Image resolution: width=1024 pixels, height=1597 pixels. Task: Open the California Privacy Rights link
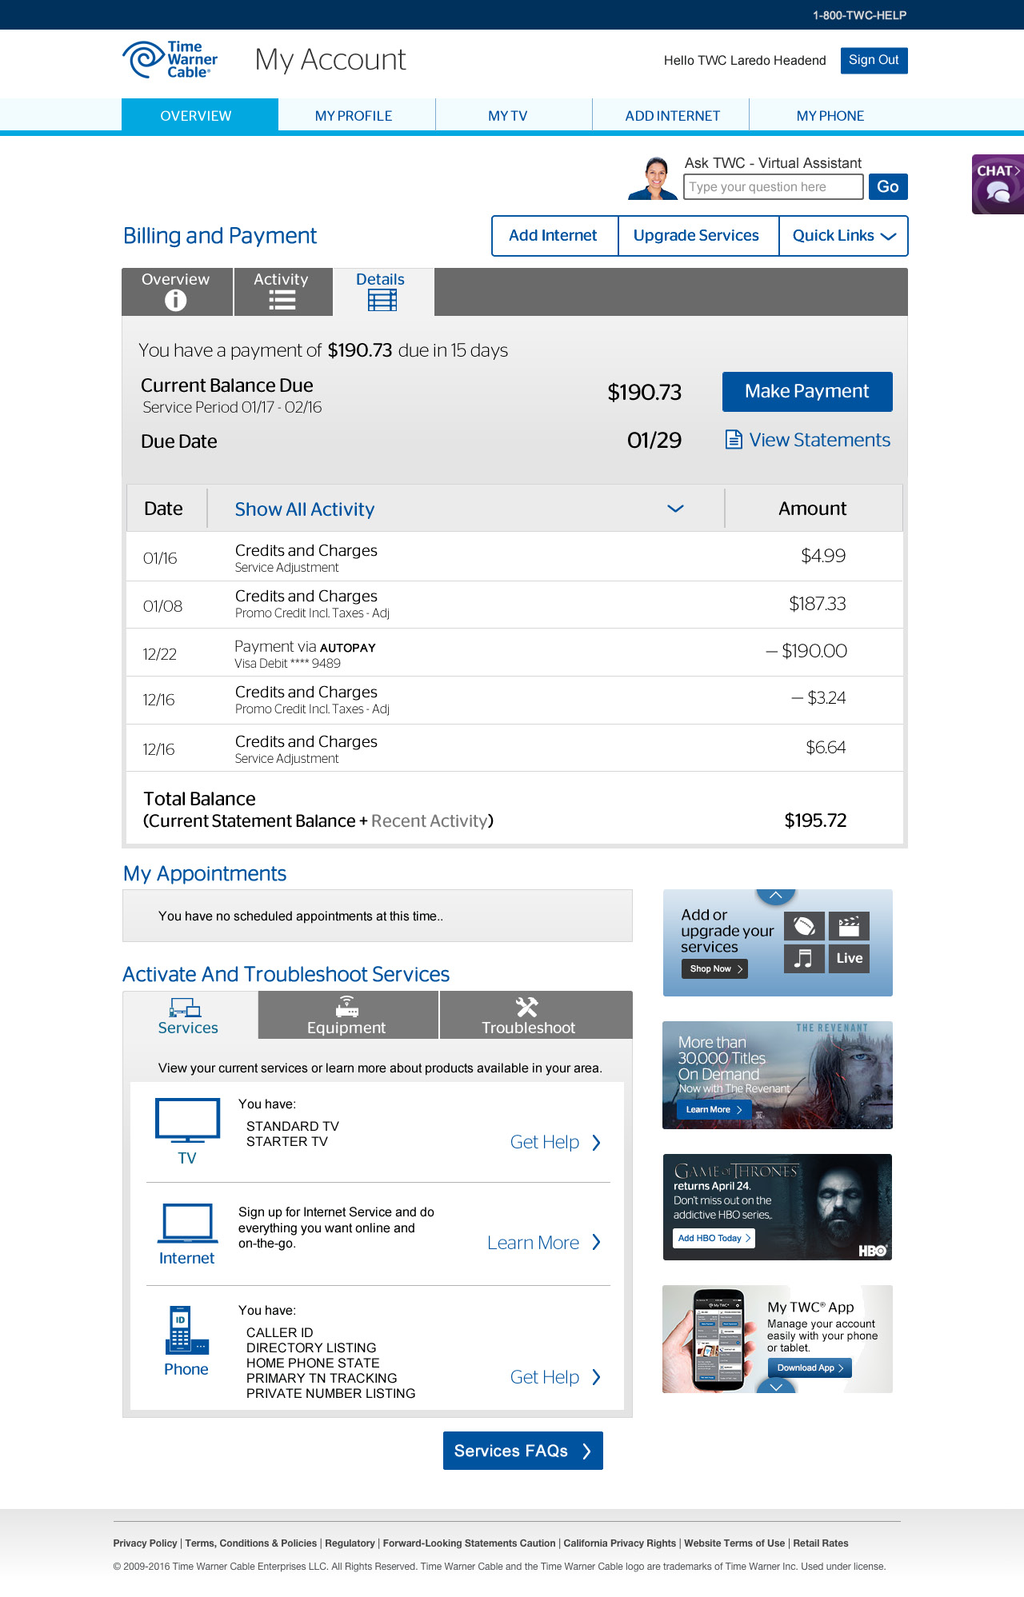[620, 1543]
